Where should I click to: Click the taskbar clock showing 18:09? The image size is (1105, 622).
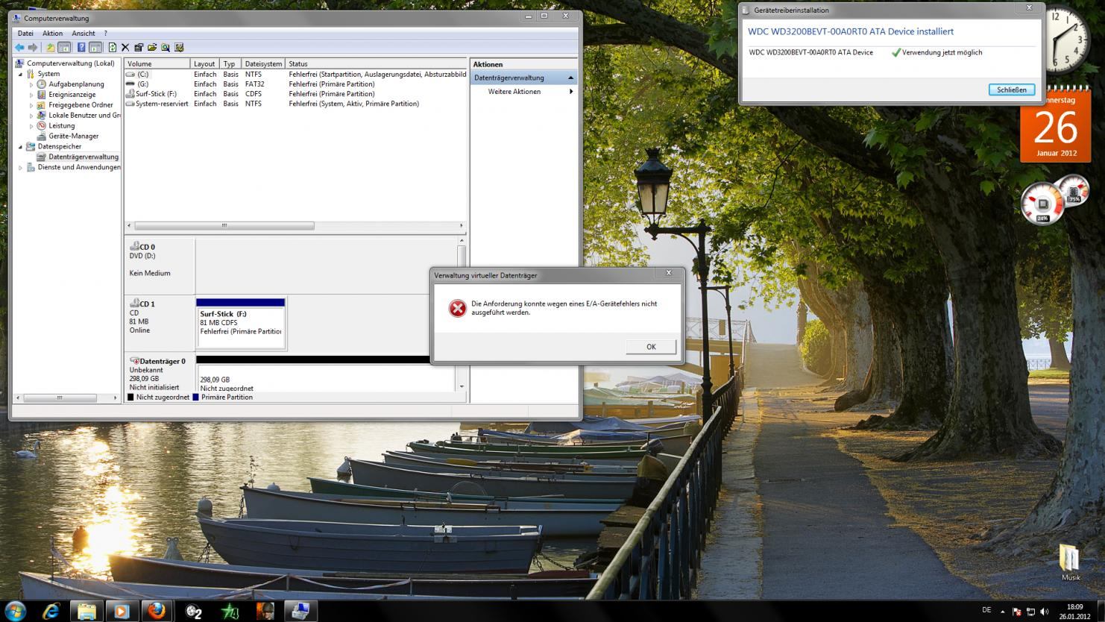1074,612
